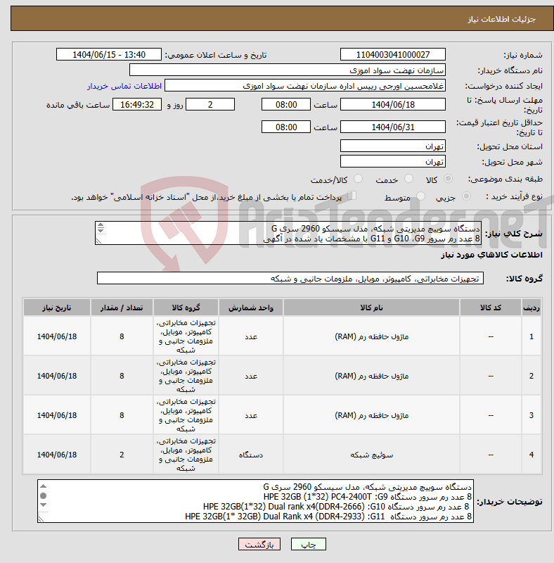
Task: Click the اطلاعات کالاهای مورد نیاز heading
Action: [x=491, y=255]
